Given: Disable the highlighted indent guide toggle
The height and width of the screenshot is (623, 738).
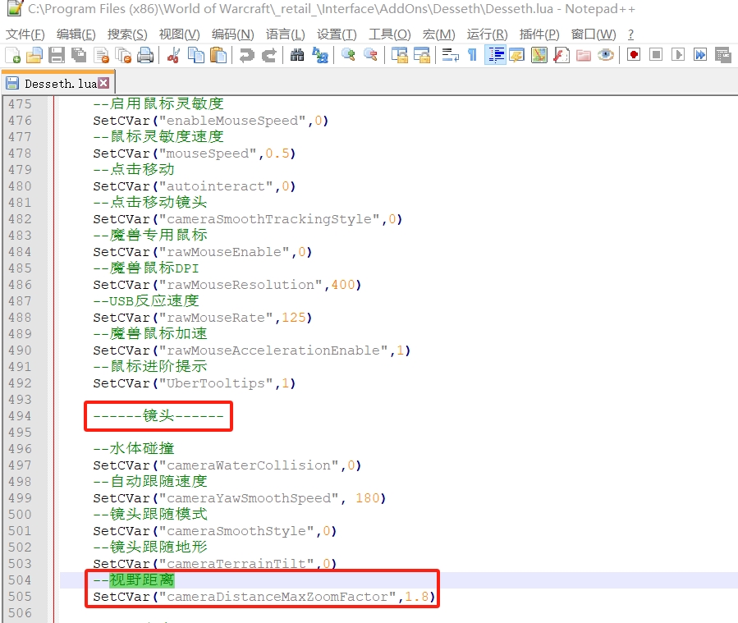Looking at the screenshot, I should (495, 55).
